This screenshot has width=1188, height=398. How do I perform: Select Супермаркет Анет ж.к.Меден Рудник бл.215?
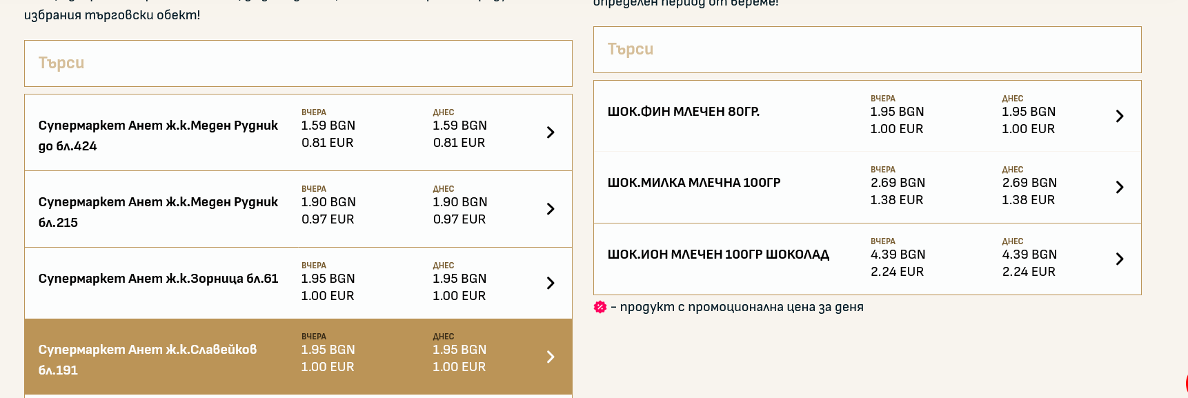click(x=158, y=212)
